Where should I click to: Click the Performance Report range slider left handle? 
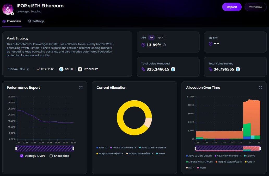point(16,149)
